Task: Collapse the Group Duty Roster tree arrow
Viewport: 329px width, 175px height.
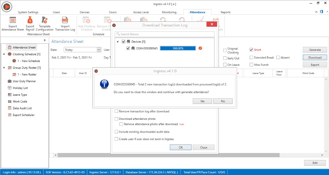Action: (x=4, y=68)
